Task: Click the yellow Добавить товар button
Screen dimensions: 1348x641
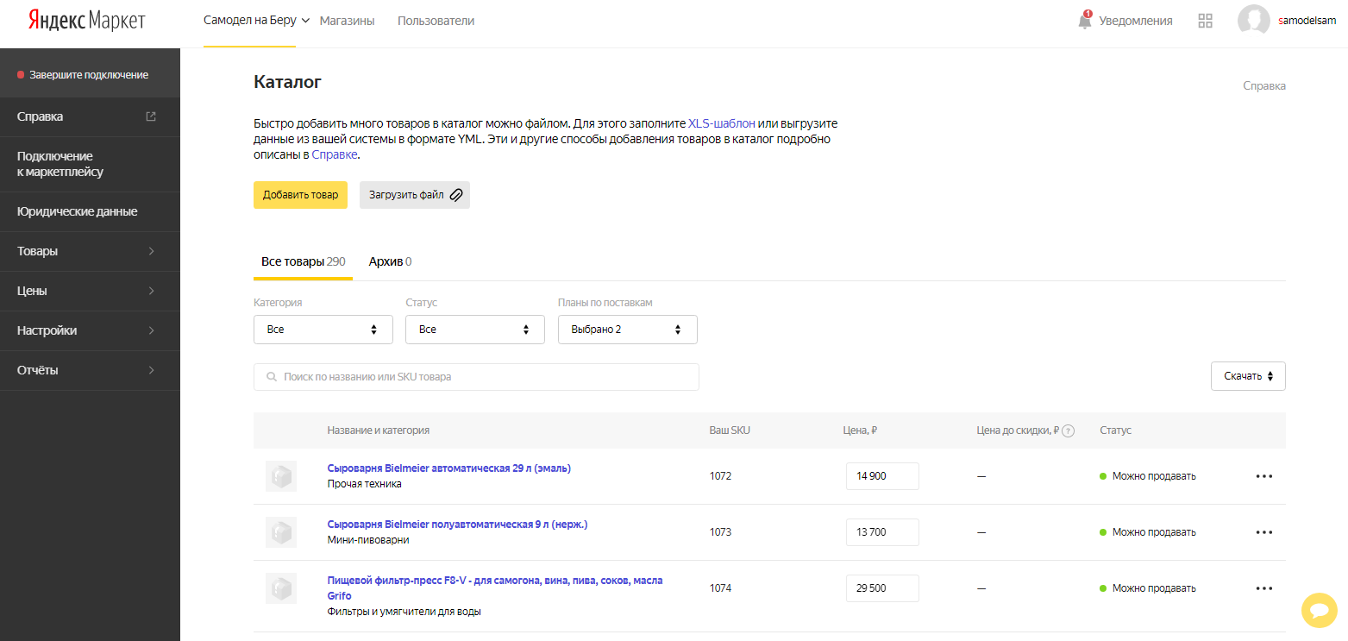Action: coord(300,195)
